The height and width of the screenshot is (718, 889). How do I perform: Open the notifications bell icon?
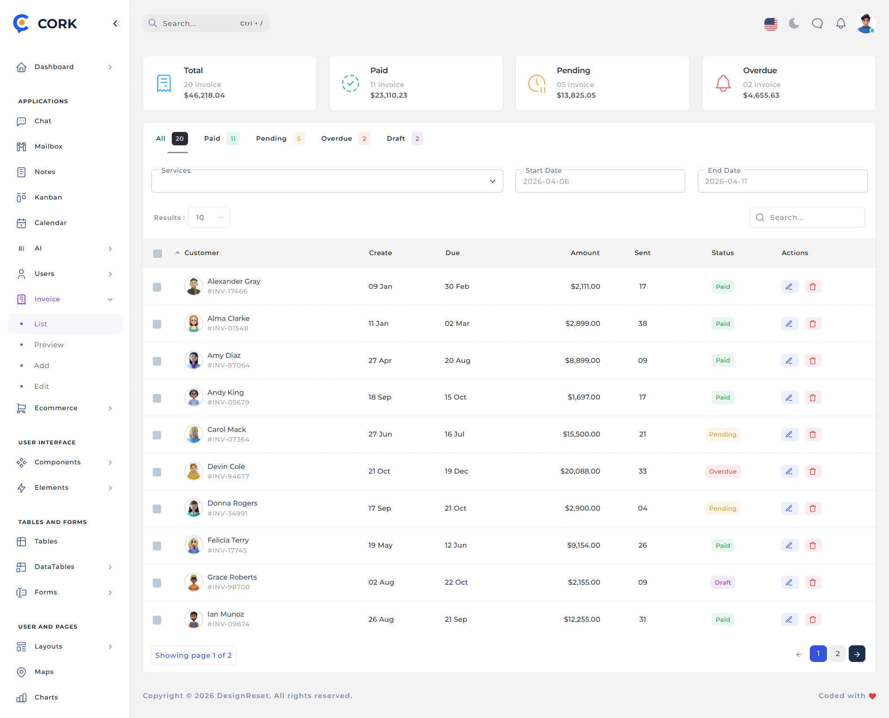841,23
